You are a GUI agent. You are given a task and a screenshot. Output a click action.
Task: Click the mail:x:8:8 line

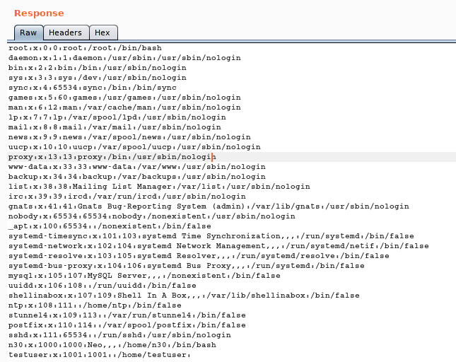pos(115,127)
